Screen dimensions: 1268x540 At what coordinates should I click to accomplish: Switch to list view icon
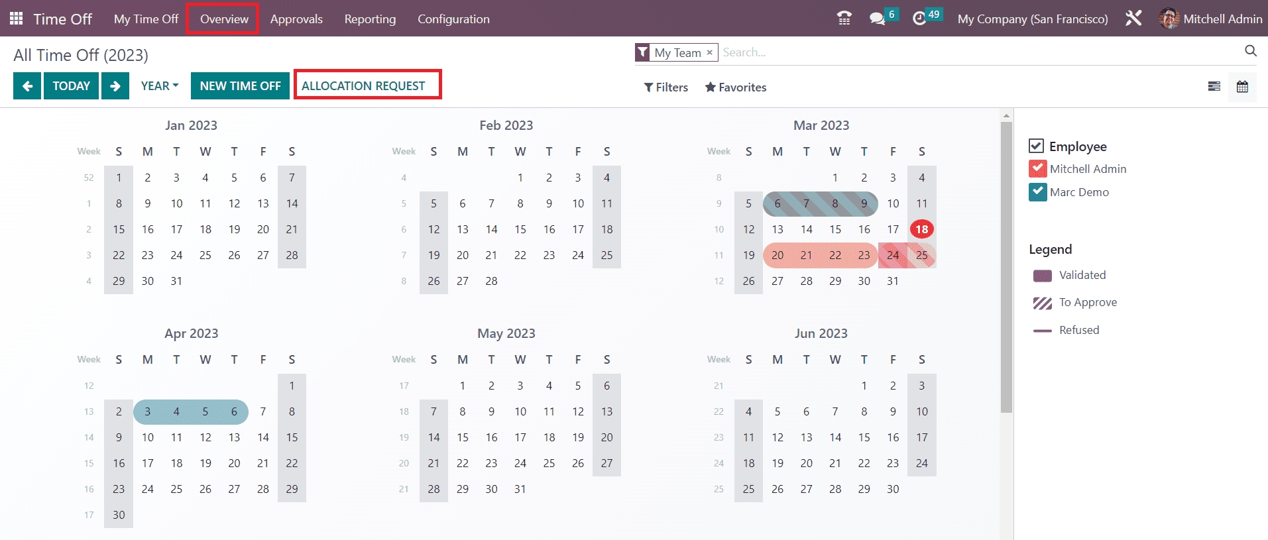1214,87
